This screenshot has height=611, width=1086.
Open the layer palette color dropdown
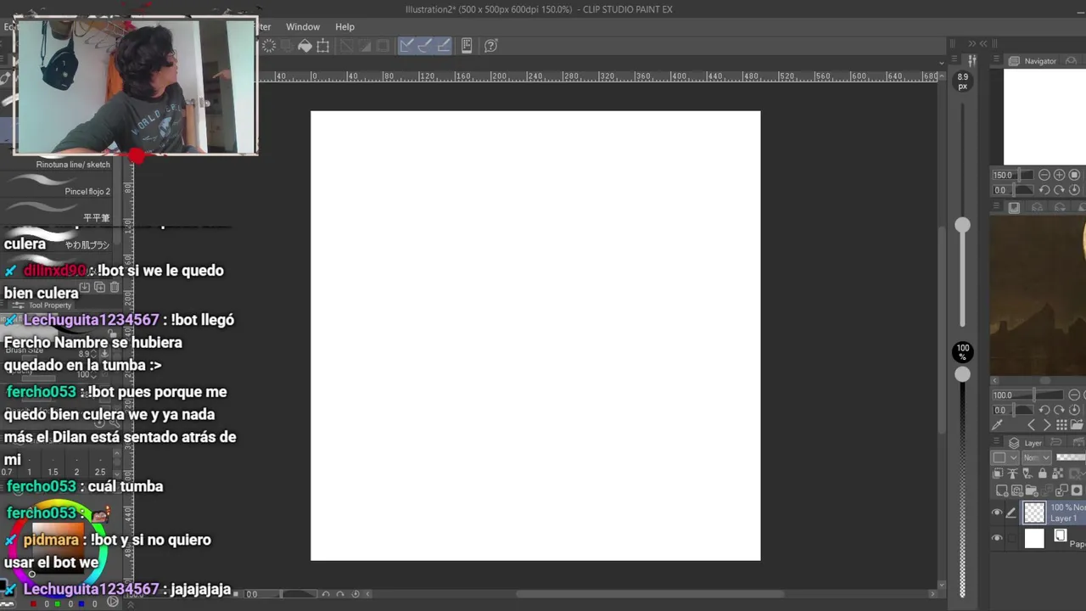point(1005,457)
